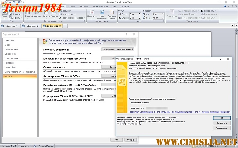The image size is (238, 148).
Task: Open the 'О системе...' system info button
Action: click(221, 123)
